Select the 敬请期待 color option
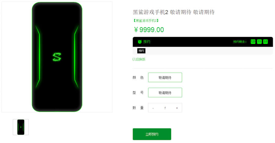 tap(165, 77)
